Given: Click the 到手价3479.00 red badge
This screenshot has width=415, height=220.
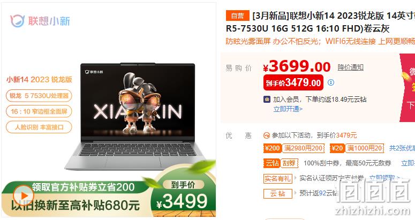Looking at the screenshot, I should pos(293,83).
